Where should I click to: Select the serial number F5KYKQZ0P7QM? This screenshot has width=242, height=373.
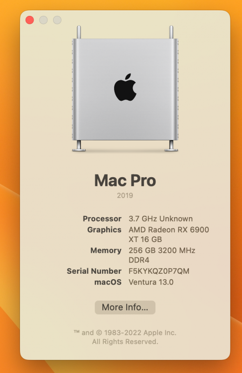pyautogui.click(x=159, y=271)
